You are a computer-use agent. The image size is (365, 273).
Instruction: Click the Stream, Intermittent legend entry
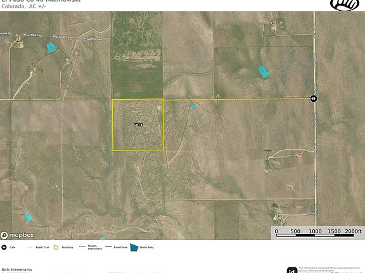91,247
